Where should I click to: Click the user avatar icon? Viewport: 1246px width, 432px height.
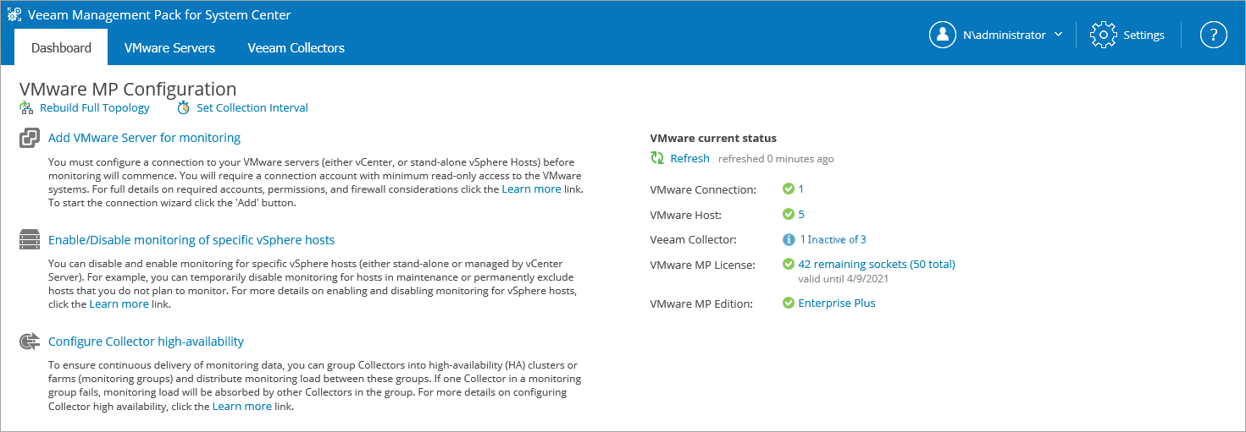click(943, 35)
